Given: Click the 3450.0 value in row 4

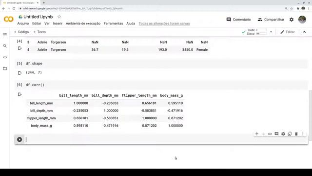Looking at the screenshot, I should [188, 50].
